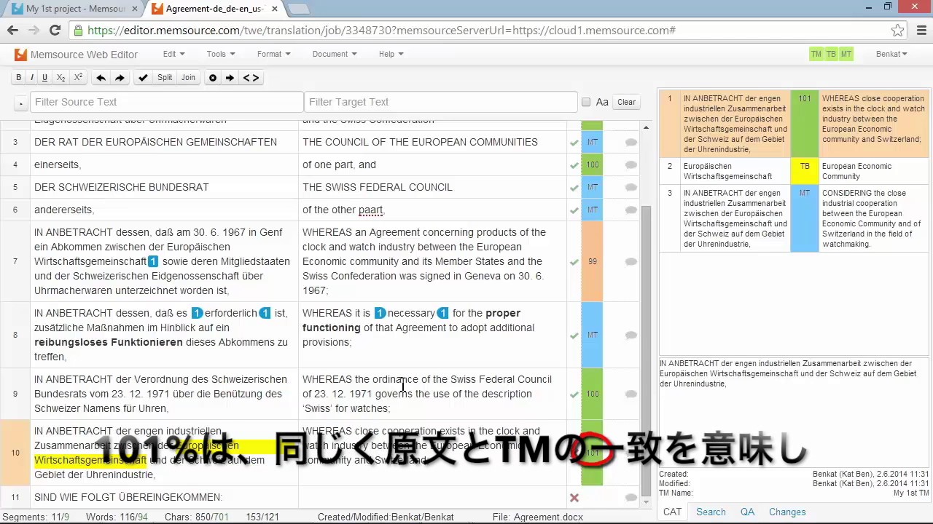Screen dimensions: 933x524
Task: Click the Clear filter button
Action: pos(626,103)
